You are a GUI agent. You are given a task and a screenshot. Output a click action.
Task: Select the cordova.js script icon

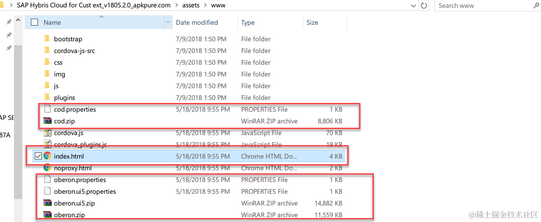point(47,133)
